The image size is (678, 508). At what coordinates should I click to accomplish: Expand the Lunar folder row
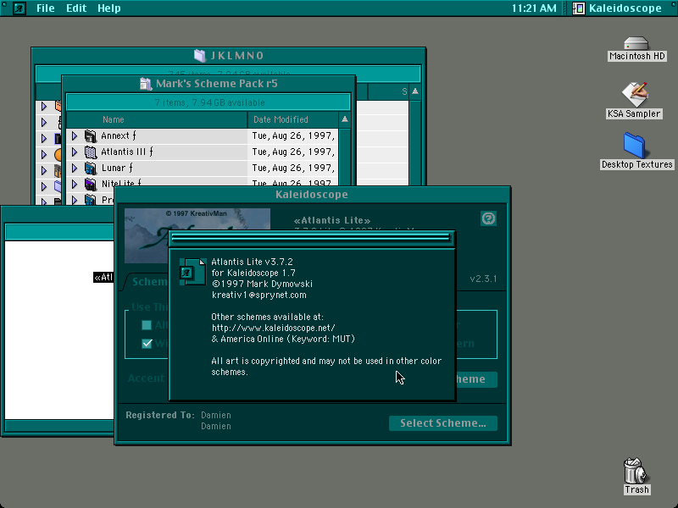pos(75,168)
